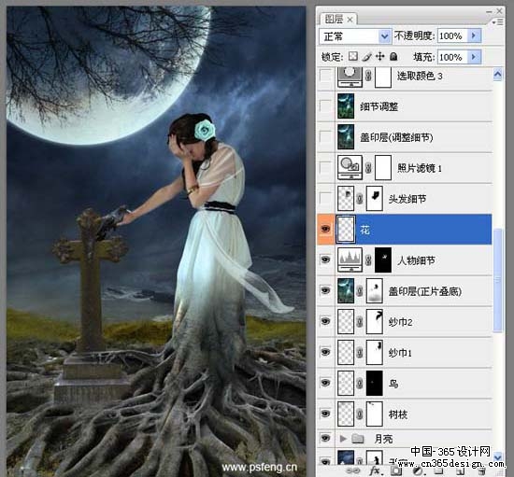Expand the 月亮 layer group
The width and height of the screenshot is (514, 477).
(x=343, y=439)
